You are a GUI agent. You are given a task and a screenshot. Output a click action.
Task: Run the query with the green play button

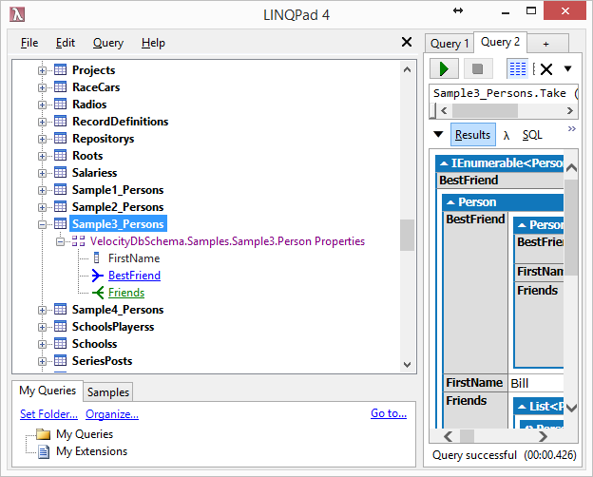(444, 68)
